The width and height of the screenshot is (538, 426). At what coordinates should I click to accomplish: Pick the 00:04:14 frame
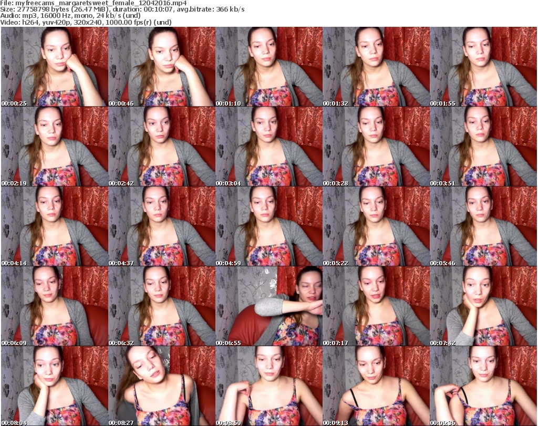point(55,226)
